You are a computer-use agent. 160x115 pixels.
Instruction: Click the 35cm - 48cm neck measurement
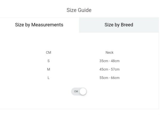(x=109, y=61)
